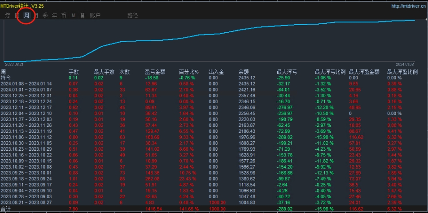Click the MTDriver统计 V3.25 title
Viewport: 428px width, 213px height.
(22, 5)
